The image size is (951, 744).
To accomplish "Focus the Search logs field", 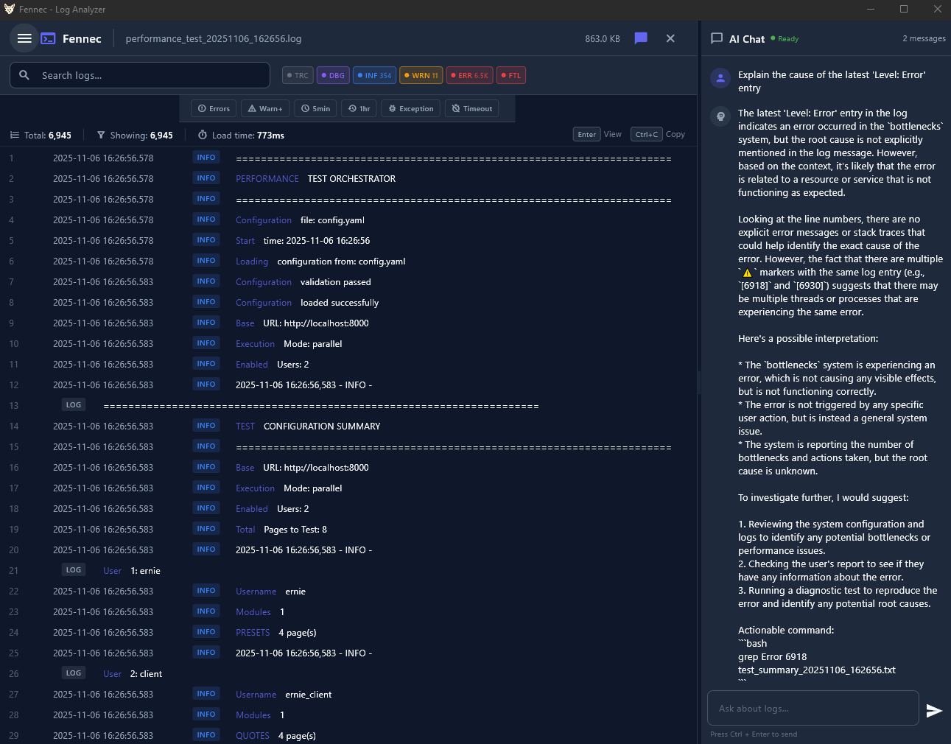I will click(140, 75).
